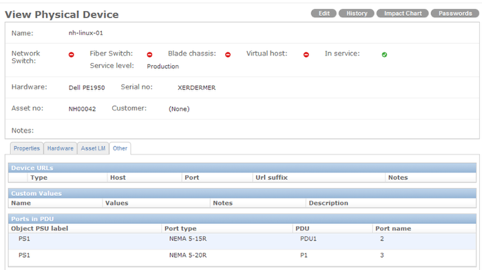The height and width of the screenshot is (270, 482).
Task: Click the serial number XERDERMER
Action: (196, 88)
